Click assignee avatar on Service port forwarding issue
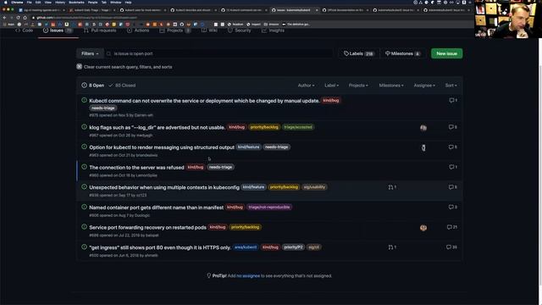Image resolution: width=542 pixels, height=305 pixels. (423, 228)
